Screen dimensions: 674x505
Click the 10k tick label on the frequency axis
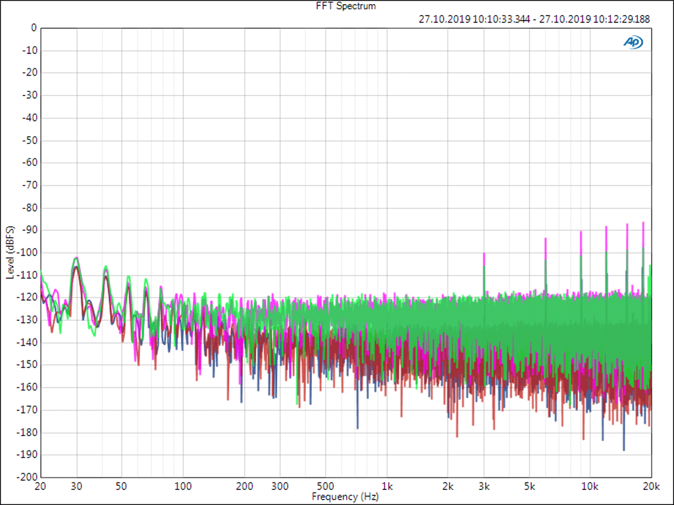point(590,487)
